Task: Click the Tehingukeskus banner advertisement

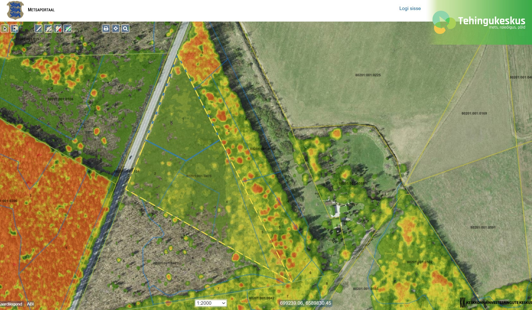Action: click(482, 23)
